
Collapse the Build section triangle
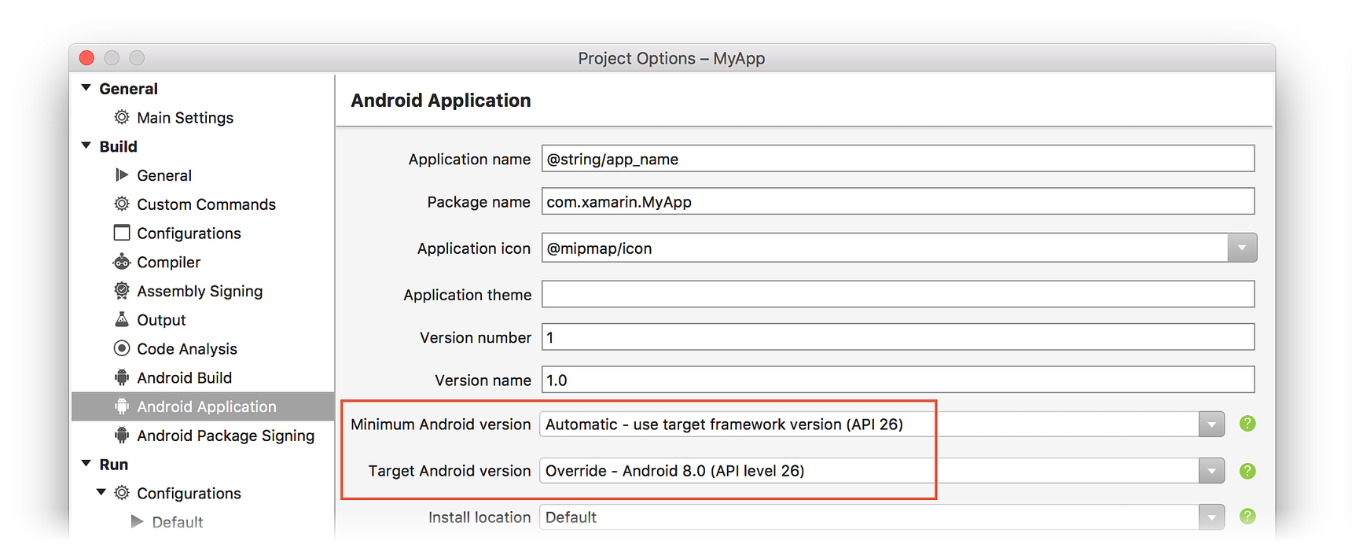(86, 145)
